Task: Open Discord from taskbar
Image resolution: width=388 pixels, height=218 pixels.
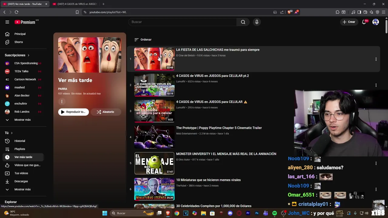Action: [230, 213]
